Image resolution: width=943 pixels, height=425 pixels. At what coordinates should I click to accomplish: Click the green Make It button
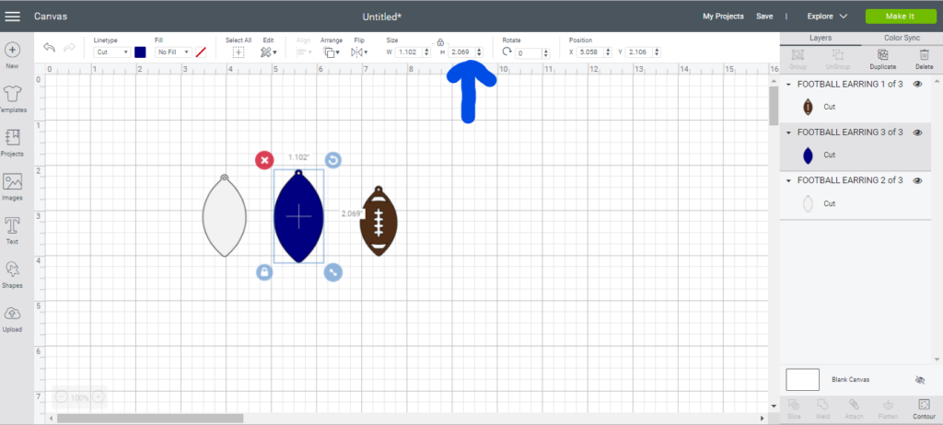pos(901,17)
